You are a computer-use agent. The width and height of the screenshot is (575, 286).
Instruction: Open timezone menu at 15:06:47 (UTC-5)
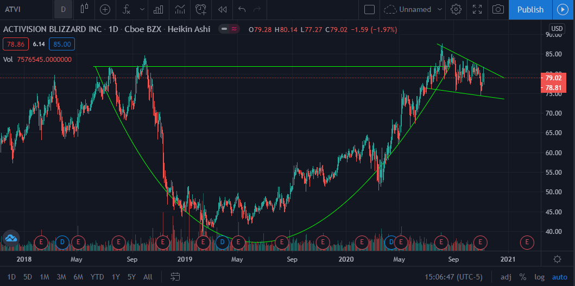[453, 277]
